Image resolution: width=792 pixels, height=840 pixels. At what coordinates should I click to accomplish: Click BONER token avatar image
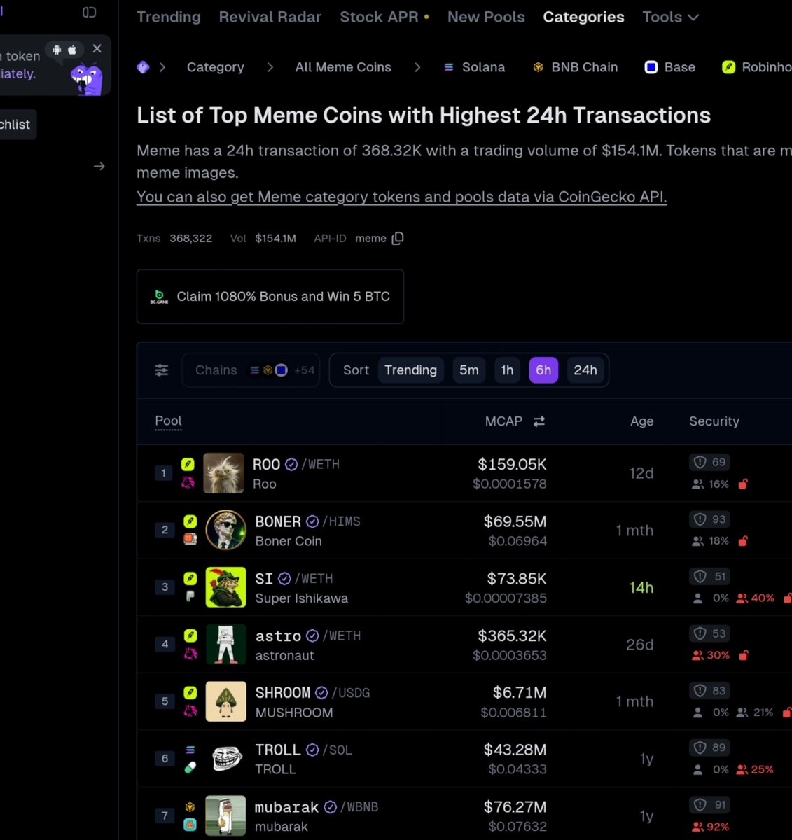(225, 530)
